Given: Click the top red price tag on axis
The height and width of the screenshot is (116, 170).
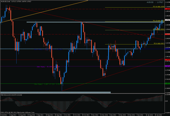Looking at the screenshot, I should (167, 9).
